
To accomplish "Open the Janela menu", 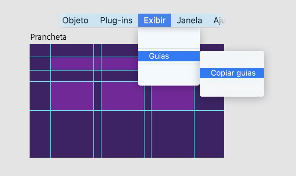I will pos(189,20).
